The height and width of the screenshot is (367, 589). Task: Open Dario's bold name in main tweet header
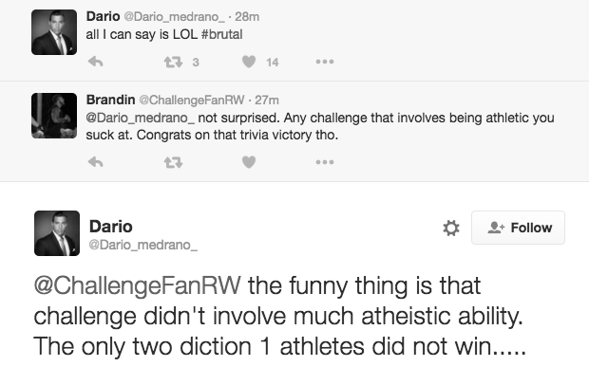click(111, 227)
